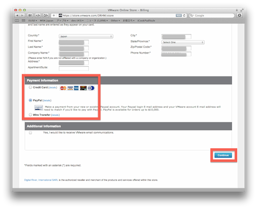Open the Digital River International SARL link

pos(41,180)
